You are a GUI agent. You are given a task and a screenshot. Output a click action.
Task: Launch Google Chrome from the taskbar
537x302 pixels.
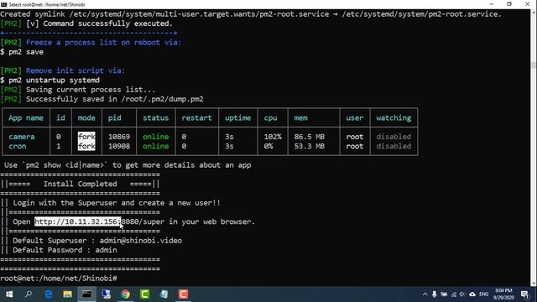pyautogui.click(x=125, y=294)
